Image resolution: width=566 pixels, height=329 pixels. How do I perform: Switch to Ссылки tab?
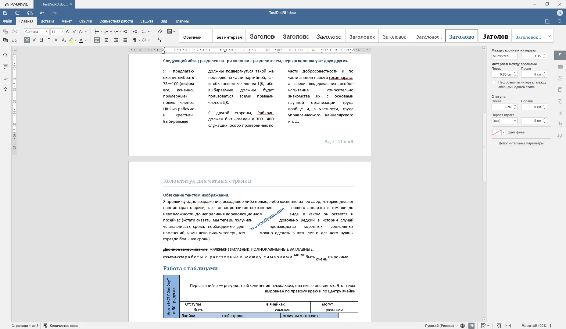(x=86, y=21)
